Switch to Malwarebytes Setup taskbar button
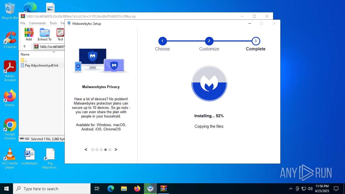Screen dimensions: 345x194 tap(150, 189)
